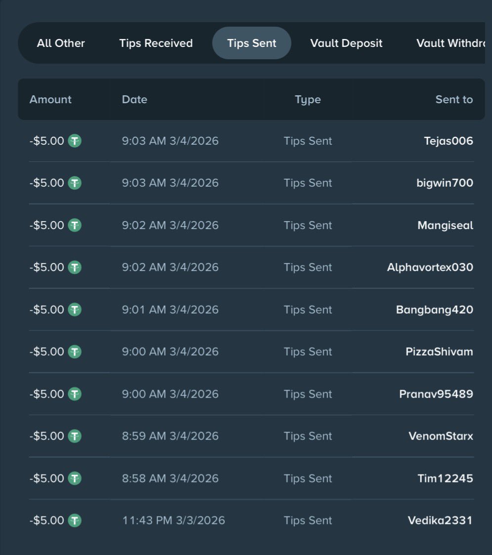
Task: Click the Tether coin icon in bigwin700 row
Action: [75, 183]
